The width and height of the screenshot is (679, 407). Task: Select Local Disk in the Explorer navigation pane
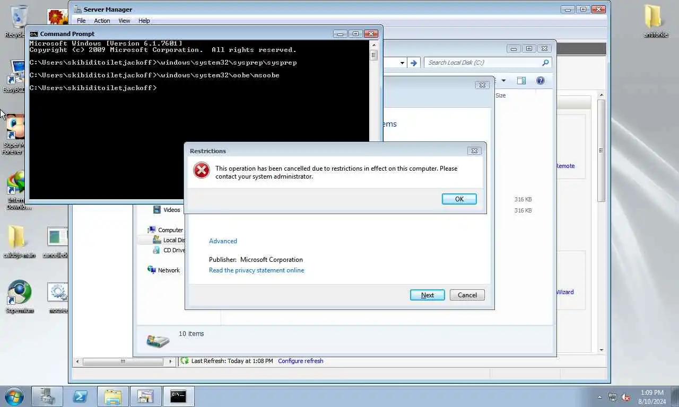click(169, 240)
